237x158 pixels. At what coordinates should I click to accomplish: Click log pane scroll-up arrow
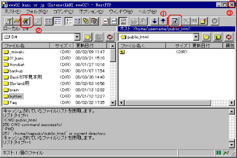(231, 111)
